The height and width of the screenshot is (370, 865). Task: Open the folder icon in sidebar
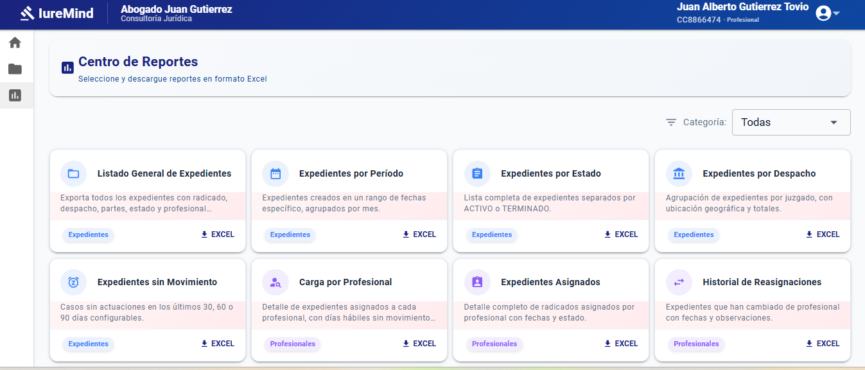(15, 69)
